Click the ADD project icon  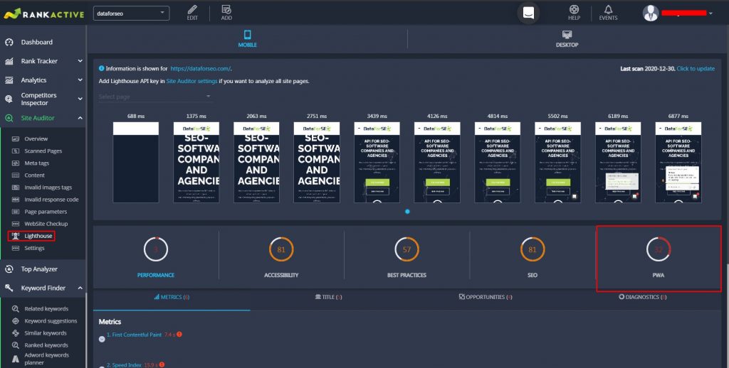coord(226,9)
